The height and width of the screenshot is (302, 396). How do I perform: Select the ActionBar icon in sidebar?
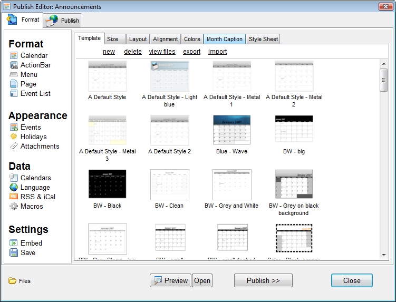[x=14, y=65]
